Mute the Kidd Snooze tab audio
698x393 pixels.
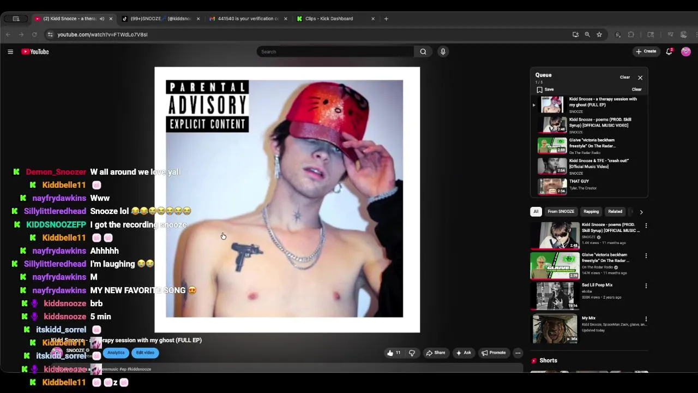click(x=102, y=19)
